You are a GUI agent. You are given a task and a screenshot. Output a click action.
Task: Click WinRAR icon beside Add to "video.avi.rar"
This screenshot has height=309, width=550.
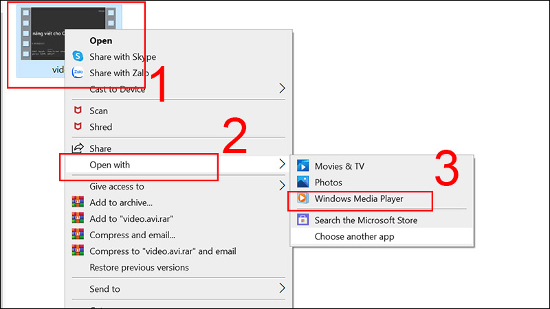click(78, 218)
